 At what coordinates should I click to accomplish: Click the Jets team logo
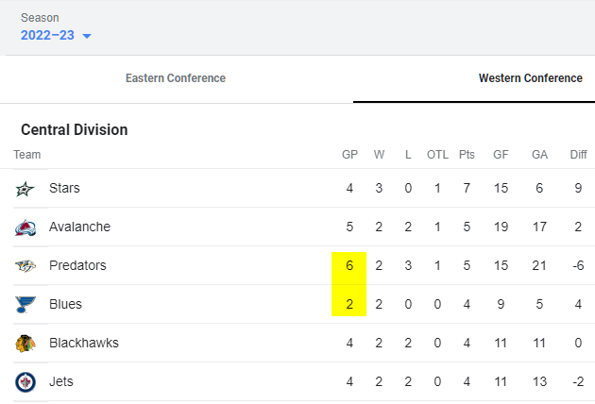(x=25, y=382)
